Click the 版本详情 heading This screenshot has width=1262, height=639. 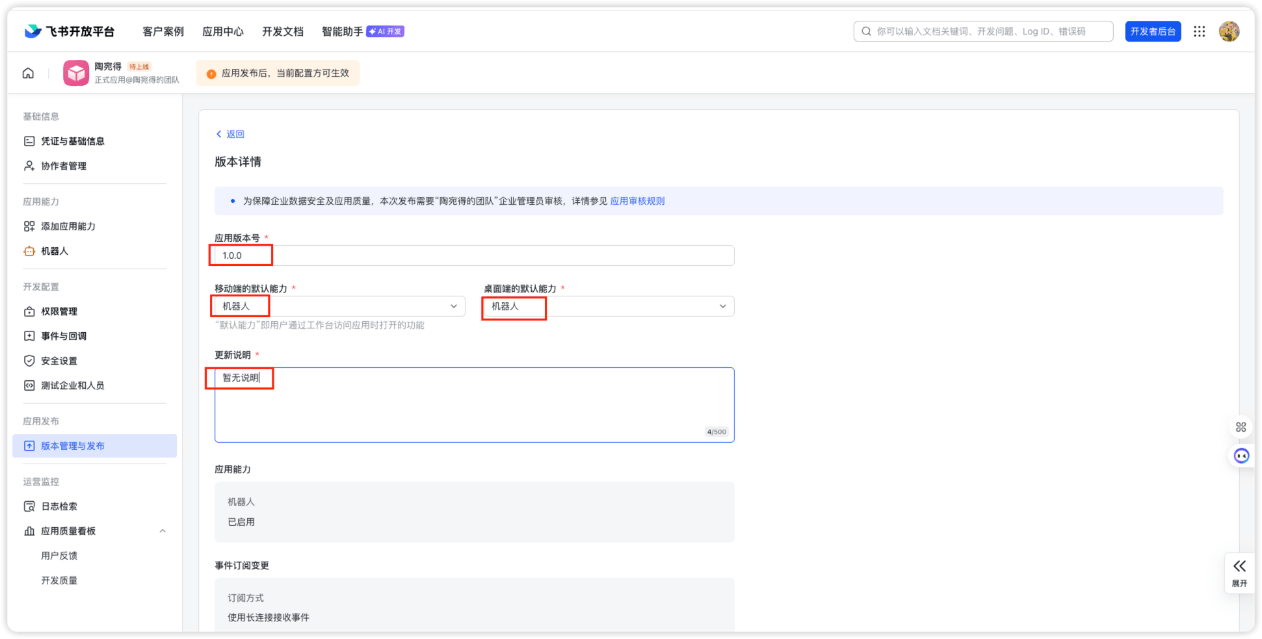point(238,162)
